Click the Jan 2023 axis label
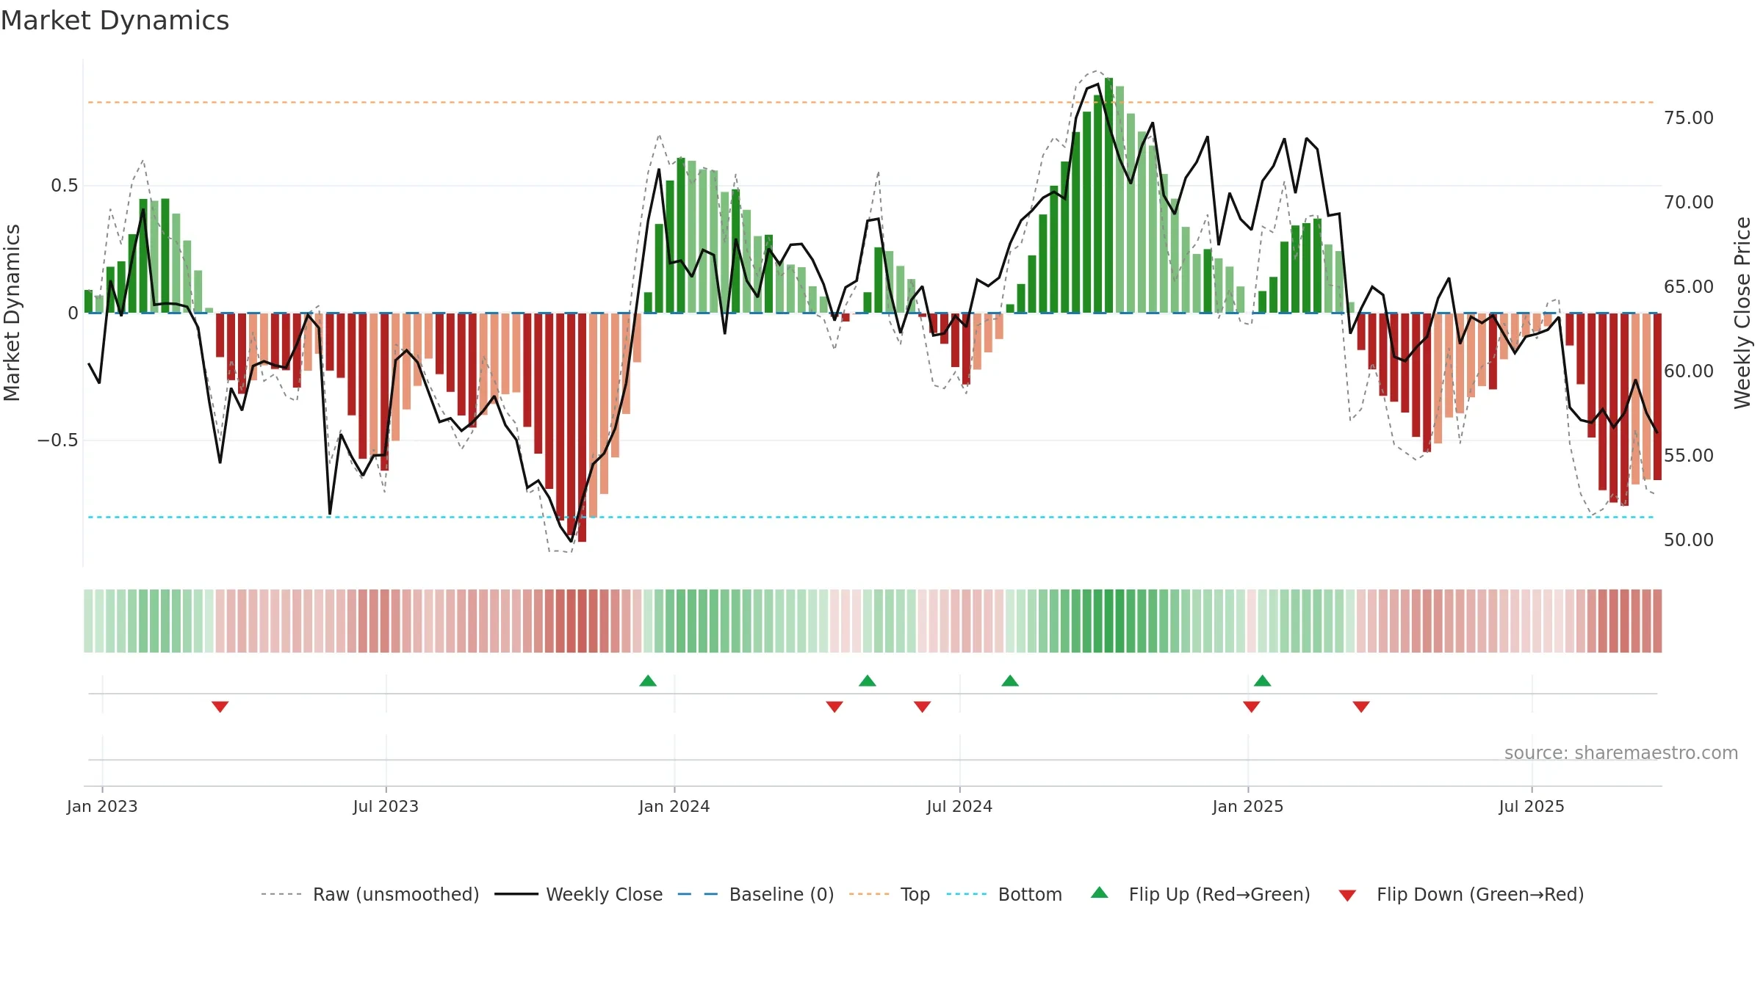Screen dimensions: 1763x991 (x=102, y=806)
